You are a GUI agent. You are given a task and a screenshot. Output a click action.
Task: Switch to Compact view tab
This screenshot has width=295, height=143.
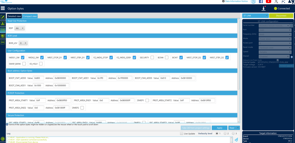point(30,16)
